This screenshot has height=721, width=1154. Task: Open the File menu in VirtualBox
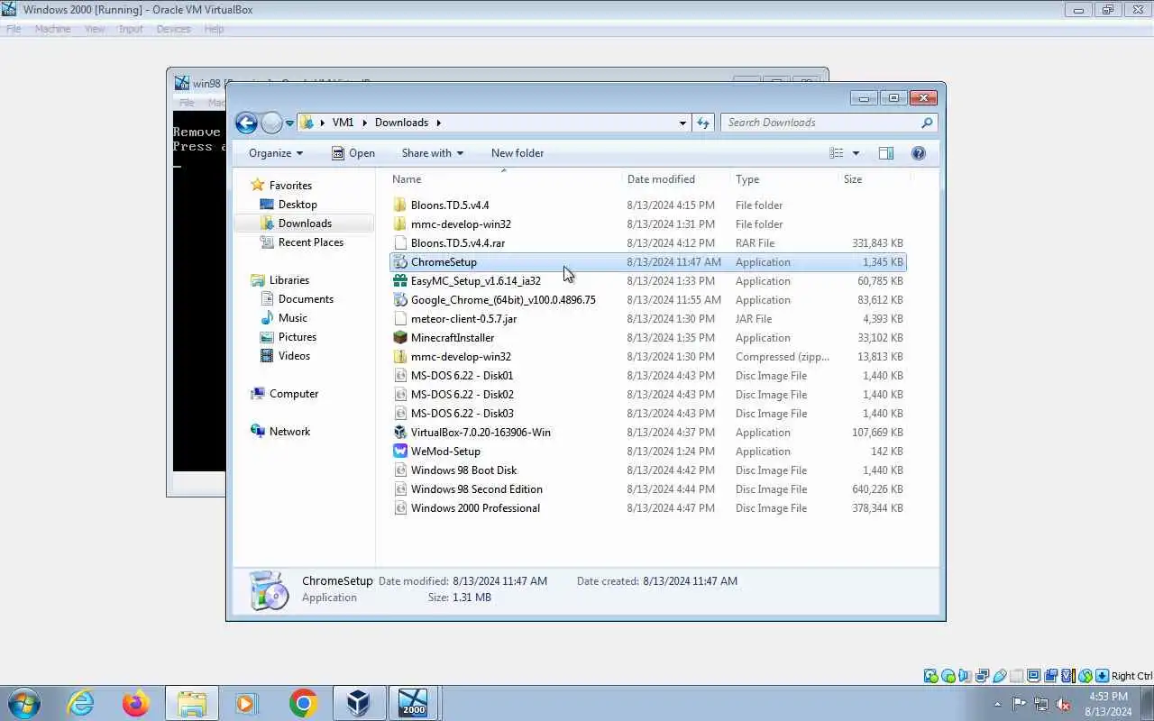(x=14, y=29)
